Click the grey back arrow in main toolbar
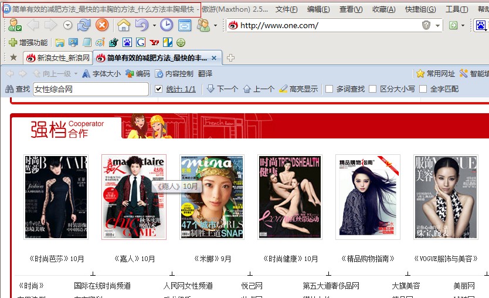 [x=33, y=25]
